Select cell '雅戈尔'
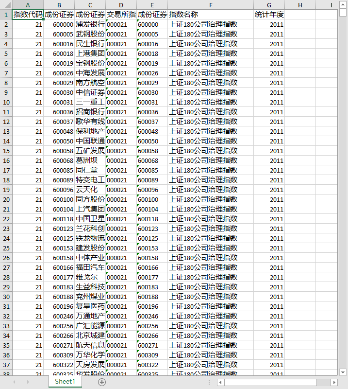 pos(90,277)
